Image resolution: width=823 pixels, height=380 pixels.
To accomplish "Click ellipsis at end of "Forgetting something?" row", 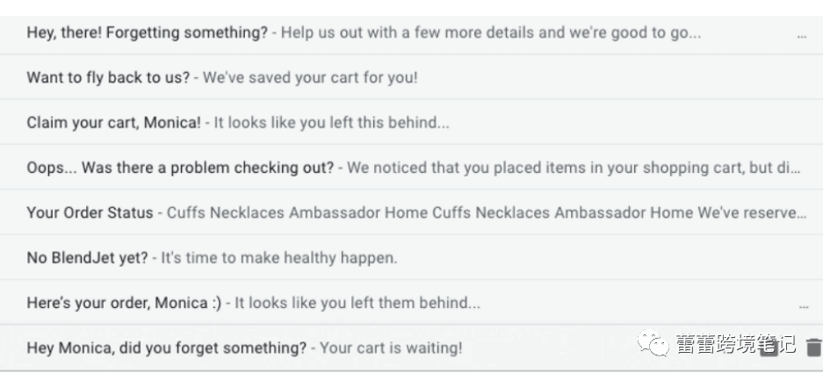I will 801,37.
